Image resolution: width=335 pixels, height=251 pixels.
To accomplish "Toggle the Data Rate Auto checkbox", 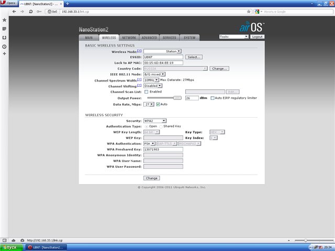I will coord(158,105).
